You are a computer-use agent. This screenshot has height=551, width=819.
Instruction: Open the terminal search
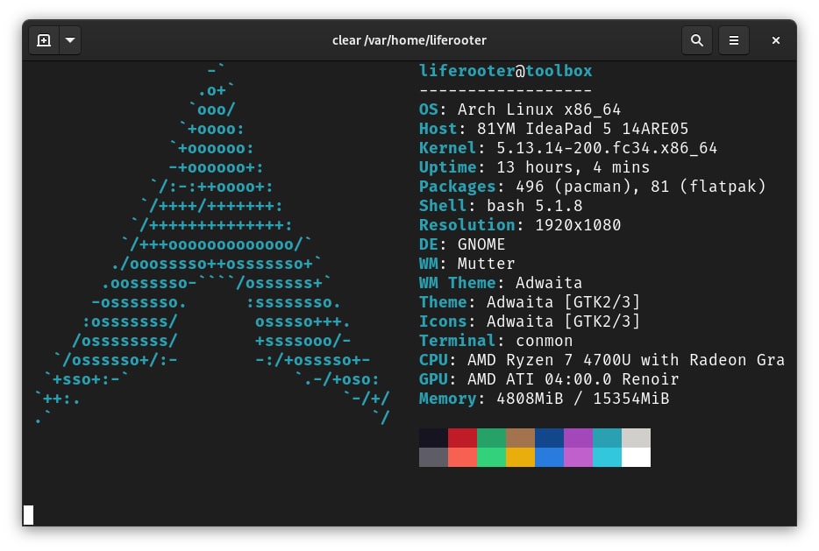coord(697,40)
